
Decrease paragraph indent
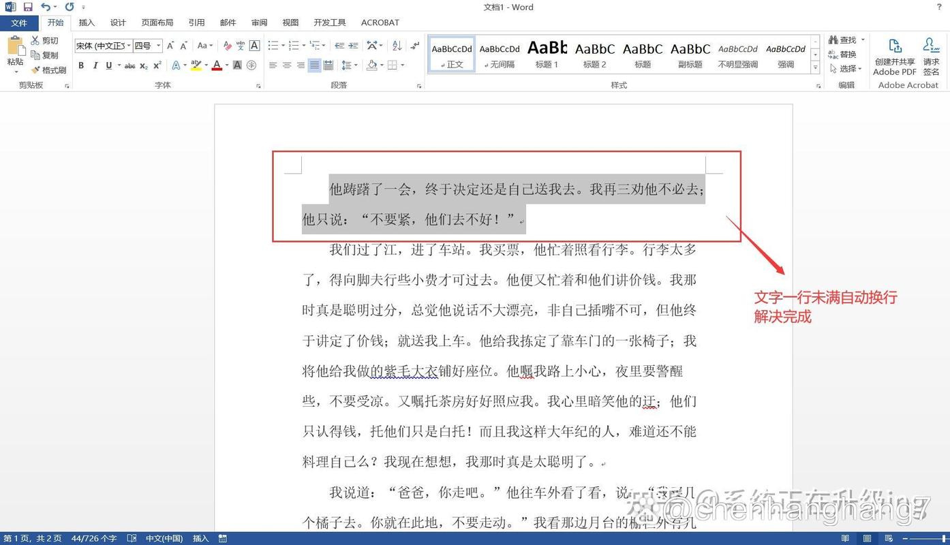click(x=339, y=46)
